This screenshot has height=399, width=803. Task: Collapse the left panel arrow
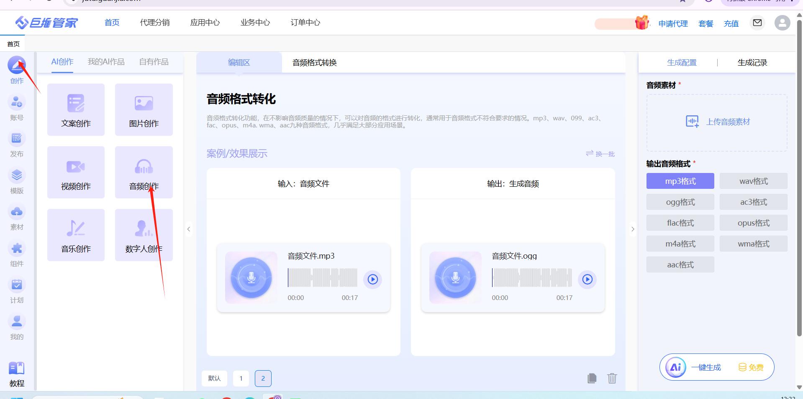click(x=189, y=229)
